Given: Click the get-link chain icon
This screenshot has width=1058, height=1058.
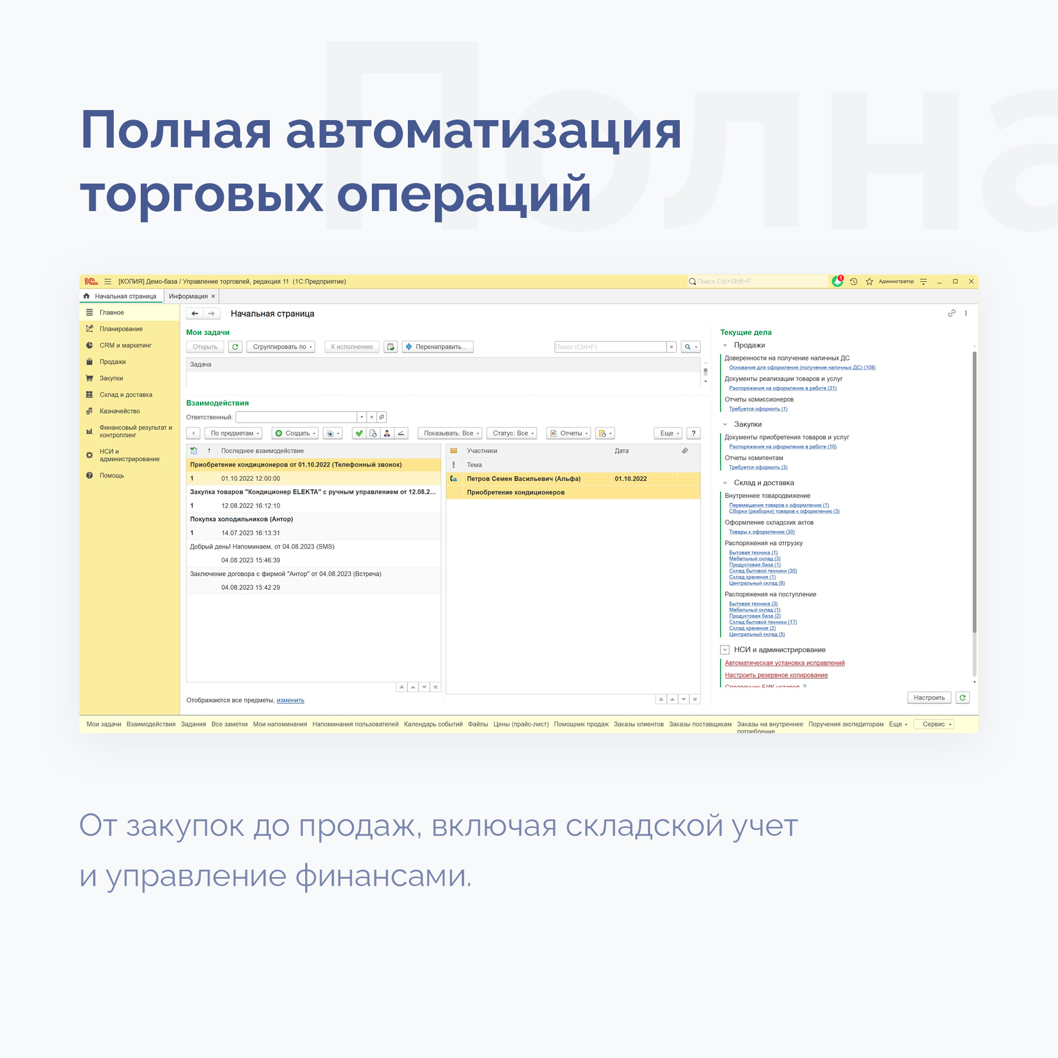Looking at the screenshot, I should click(952, 313).
